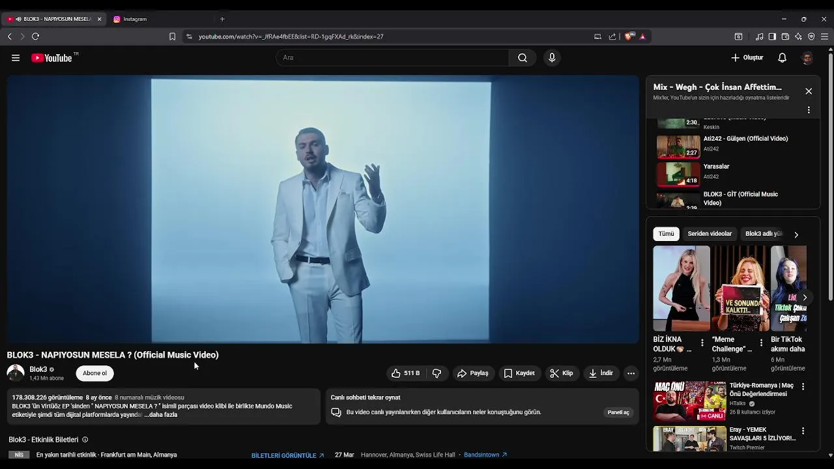Image resolution: width=834 pixels, height=469 pixels.
Task: Close the Mix playlist panel
Action: pos(809,91)
